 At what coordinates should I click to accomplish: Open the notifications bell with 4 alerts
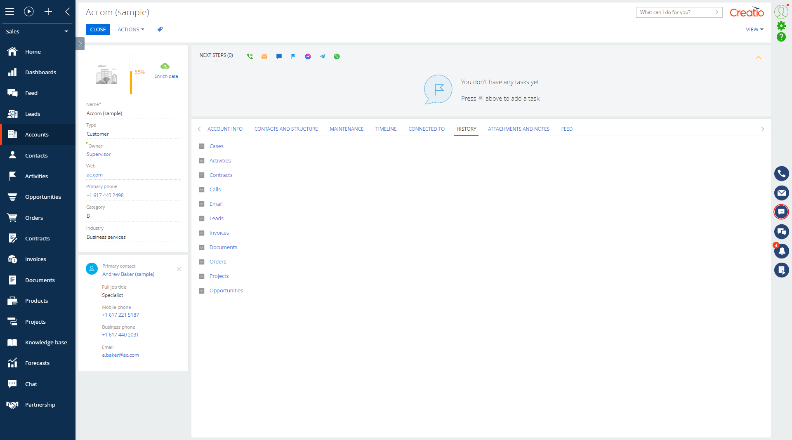(x=782, y=251)
